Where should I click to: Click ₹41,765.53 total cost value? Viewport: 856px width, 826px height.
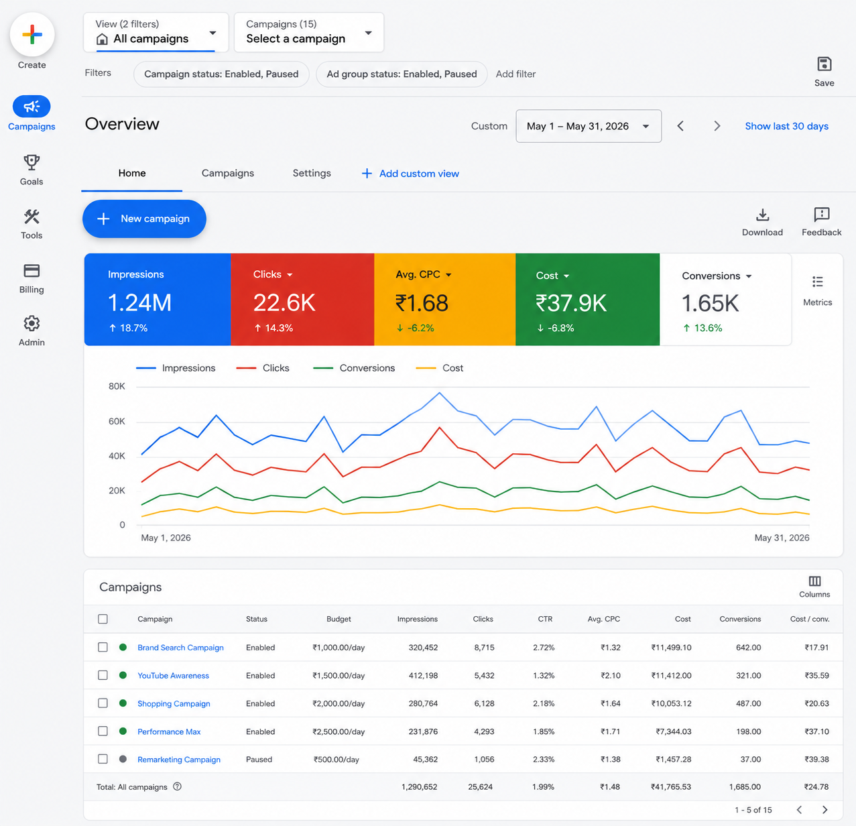670,786
